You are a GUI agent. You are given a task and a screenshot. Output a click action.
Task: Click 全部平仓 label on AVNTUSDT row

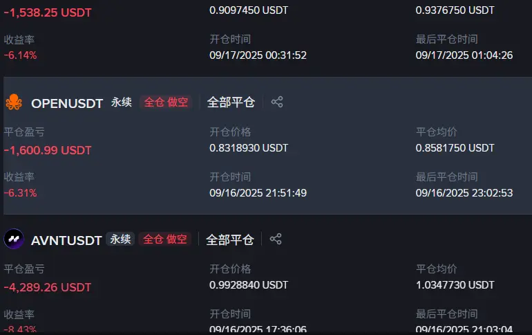(x=230, y=239)
